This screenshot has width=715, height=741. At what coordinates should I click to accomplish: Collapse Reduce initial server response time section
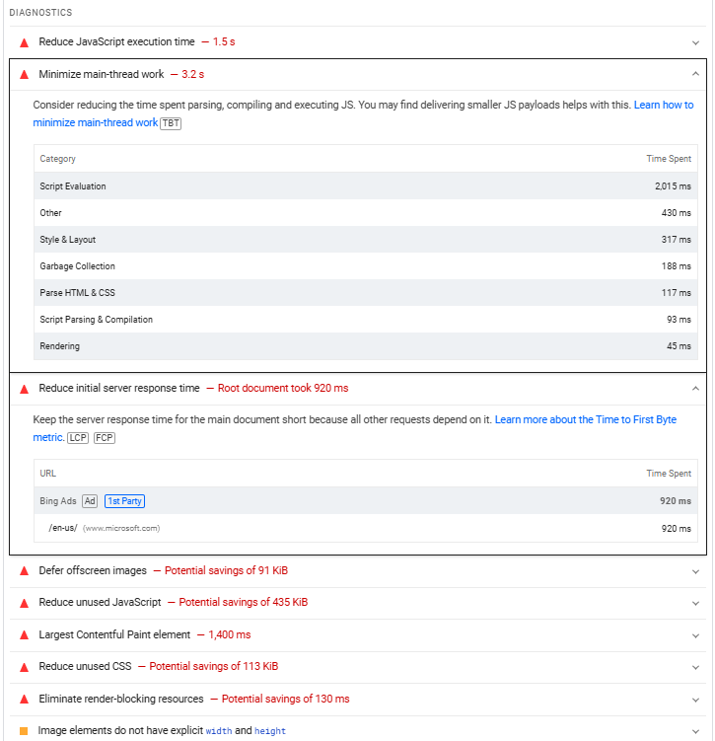coord(695,389)
